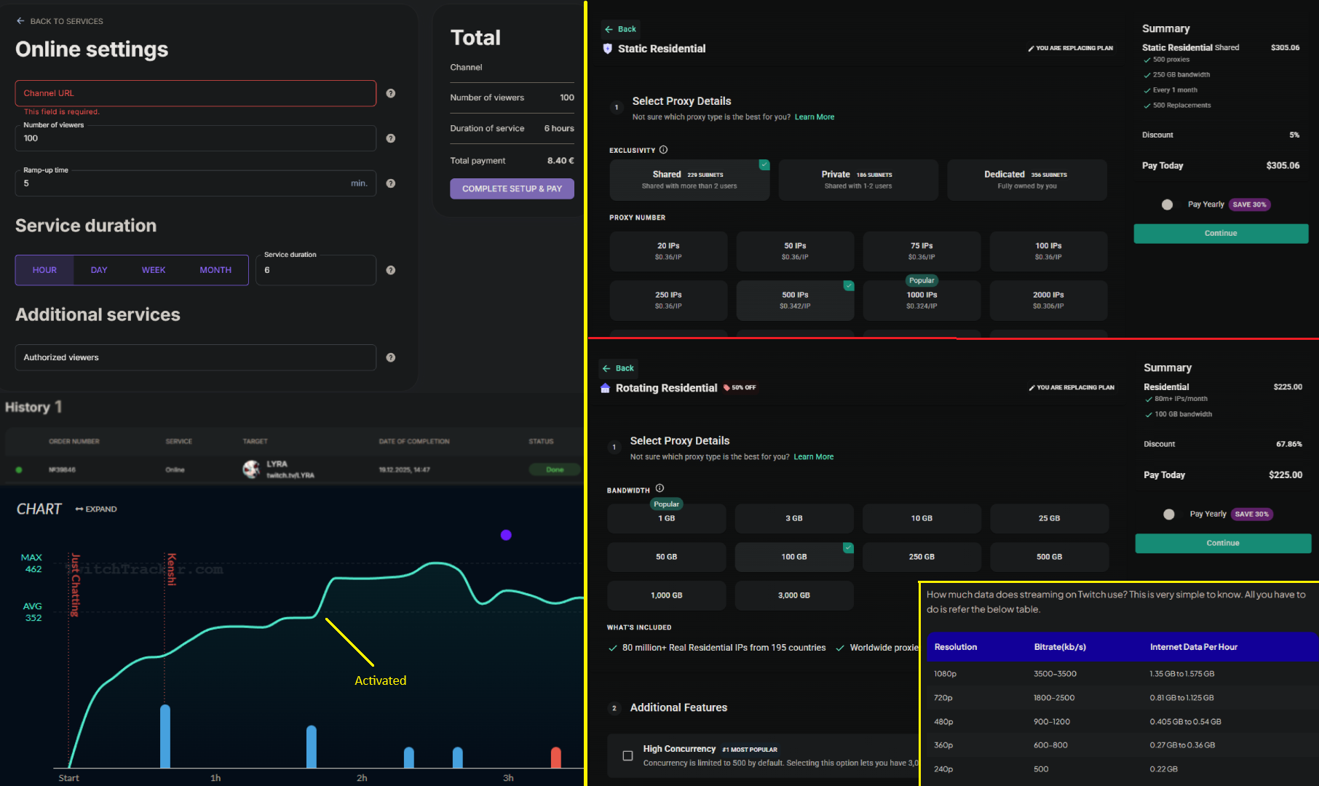Screen dimensions: 1319x786
Task: Click the Rotating Residential house icon
Action: tap(605, 388)
